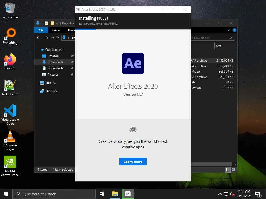Select the Notepad++ desktop shortcut
The image size is (266, 199).
(x=10, y=88)
